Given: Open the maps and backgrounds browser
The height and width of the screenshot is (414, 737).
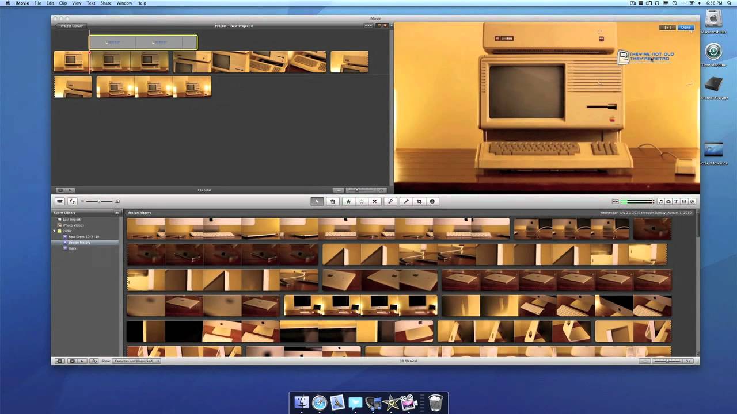Looking at the screenshot, I should pyautogui.click(x=692, y=201).
